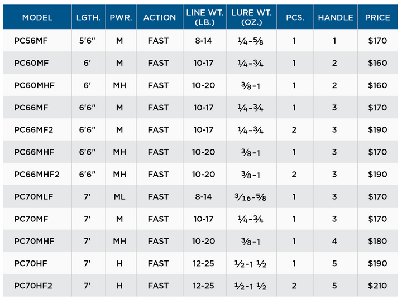Click the MODEL column header
Screen dimensions: 402x304
pyautogui.click(x=37, y=17)
